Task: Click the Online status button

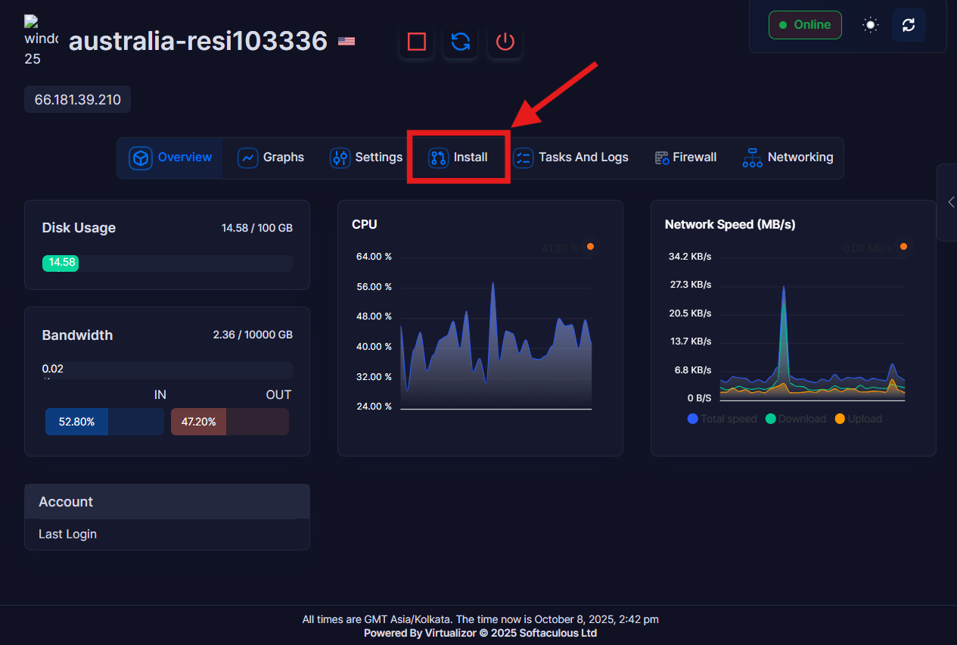Action: click(x=805, y=25)
